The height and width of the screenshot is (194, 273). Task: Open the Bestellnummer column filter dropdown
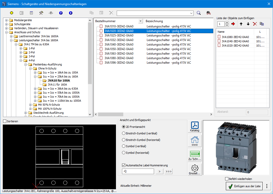coord(140,21)
